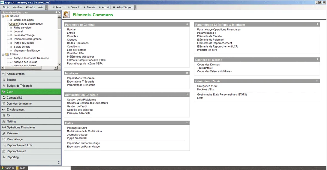Image resolution: width=327 pixels, height=170 pixels.
Task: Open Passage à l'Euro tool
Action: (x=77, y=128)
